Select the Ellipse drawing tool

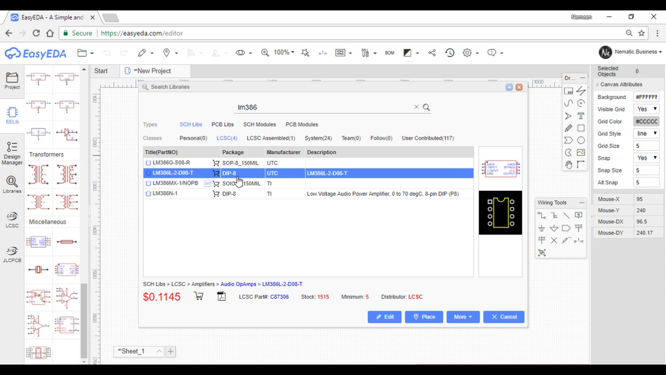(581, 140)
